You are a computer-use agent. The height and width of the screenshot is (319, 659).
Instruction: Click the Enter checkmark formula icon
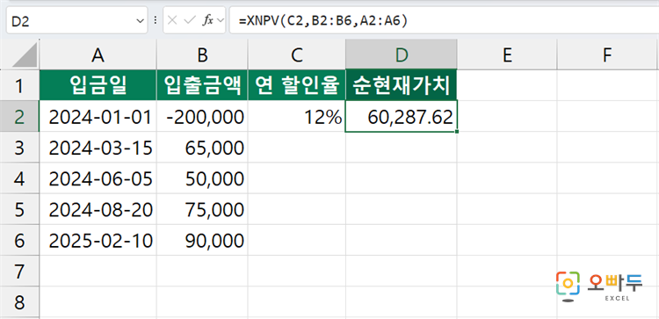[190, 20]
